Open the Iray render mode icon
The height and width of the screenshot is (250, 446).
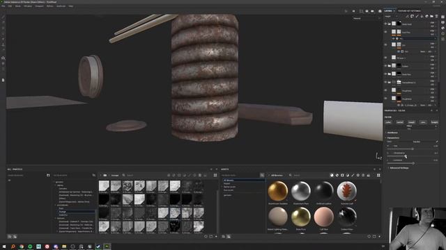(x=380, y=11)
